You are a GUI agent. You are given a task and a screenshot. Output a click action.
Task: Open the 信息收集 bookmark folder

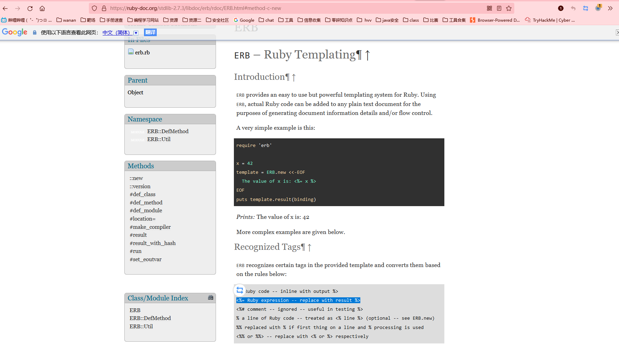309,20
